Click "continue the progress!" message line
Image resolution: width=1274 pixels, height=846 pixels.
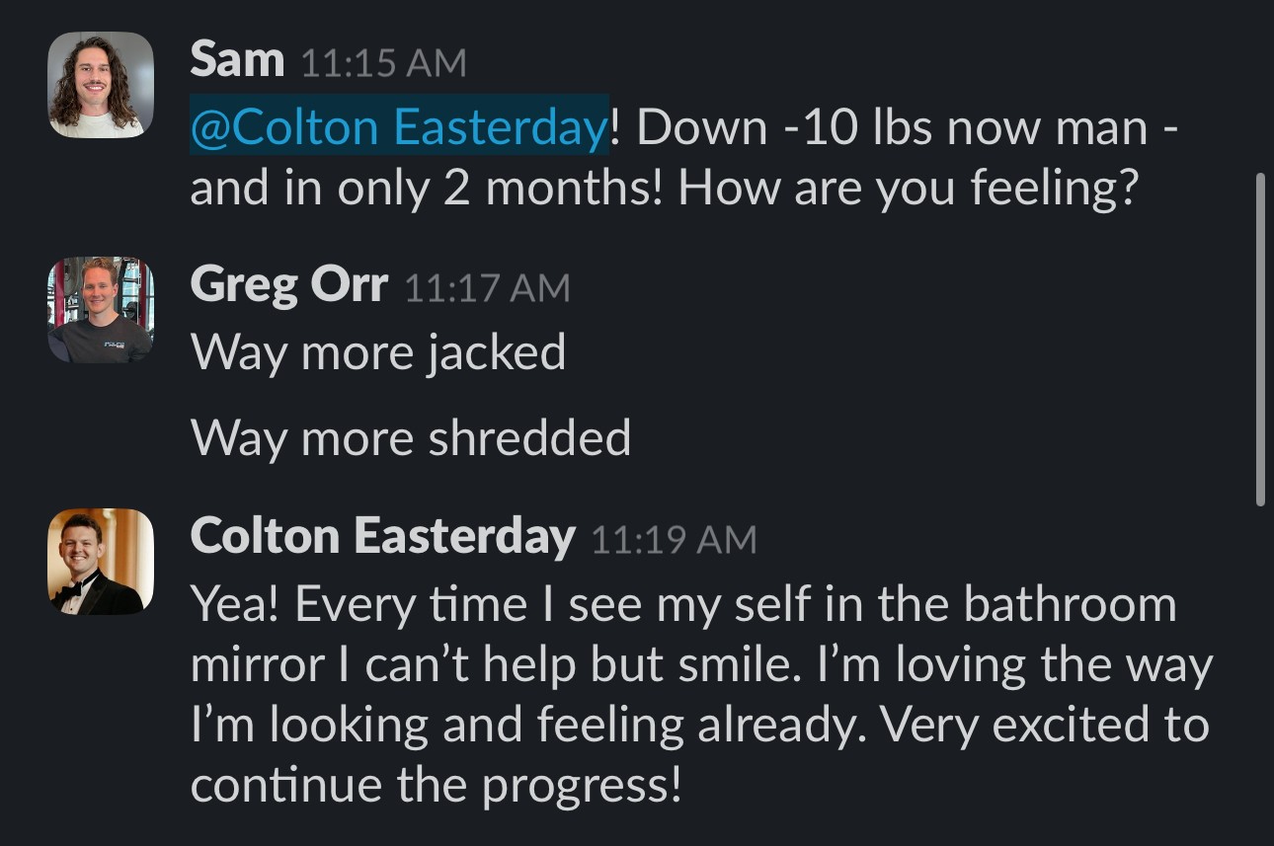pyautogui.click(x=436, y=786)
